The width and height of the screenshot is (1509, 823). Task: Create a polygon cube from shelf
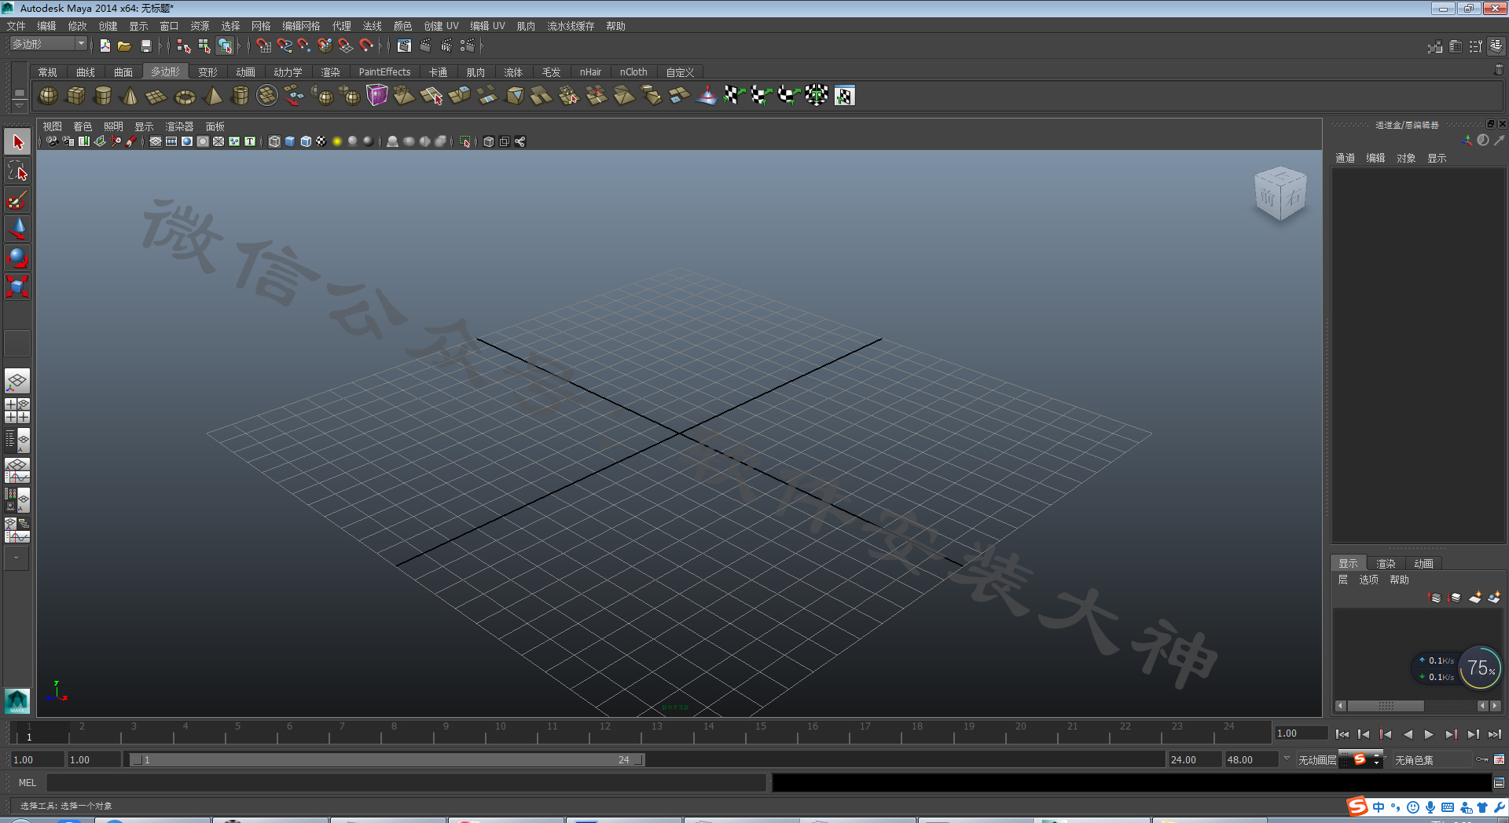75,96
